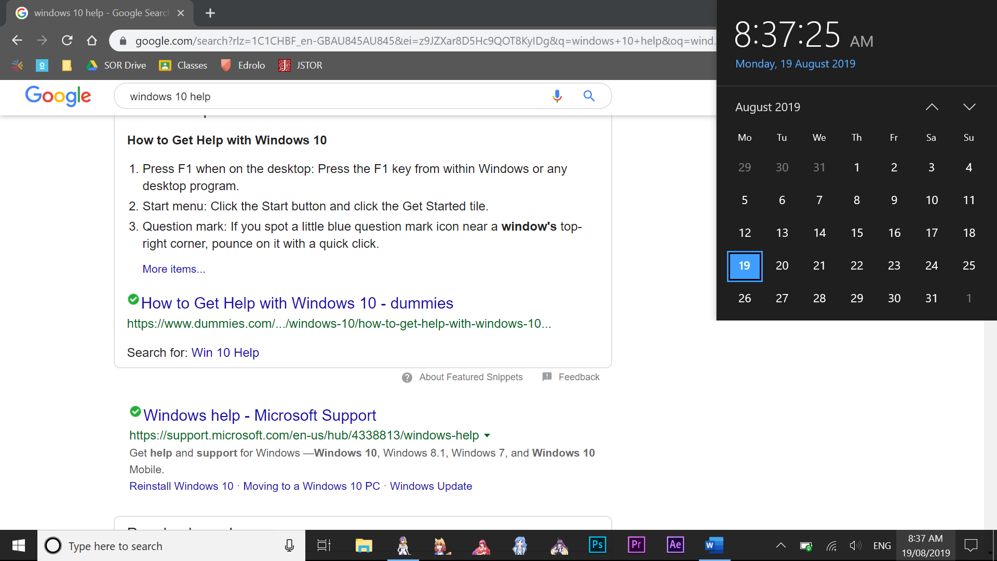Click the Win 10 Help search link

225,353
